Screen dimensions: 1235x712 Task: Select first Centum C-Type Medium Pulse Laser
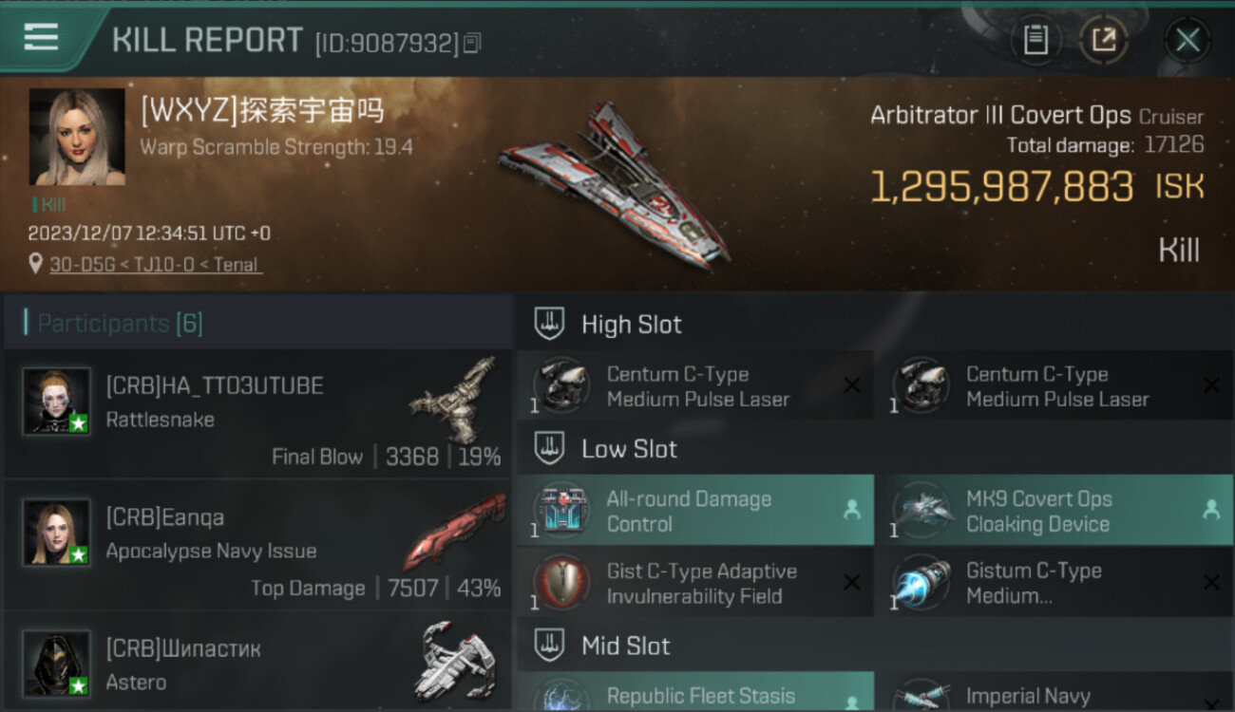tap(695, 385)
